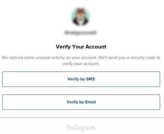This screenshot has height=134, width=164.
Task: Tap the gray Instagram script text at the bottom
Action: click(81, 128)
